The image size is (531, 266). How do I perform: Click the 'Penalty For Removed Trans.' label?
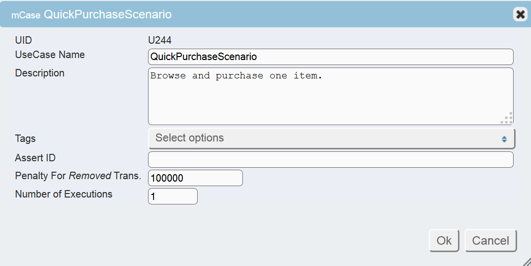(x=78, y=176)
